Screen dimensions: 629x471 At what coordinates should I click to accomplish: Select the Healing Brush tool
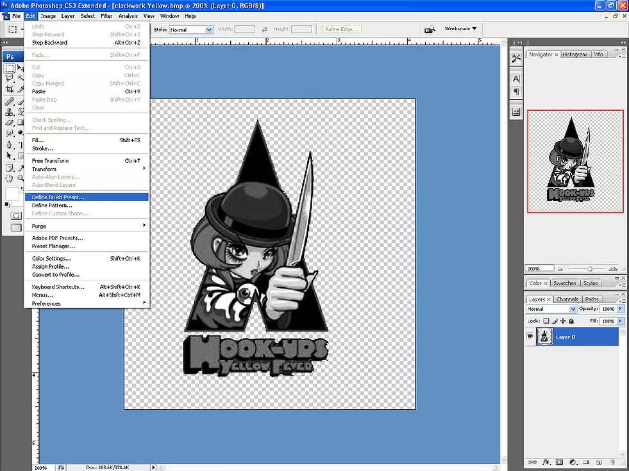[x=10, y=101]
